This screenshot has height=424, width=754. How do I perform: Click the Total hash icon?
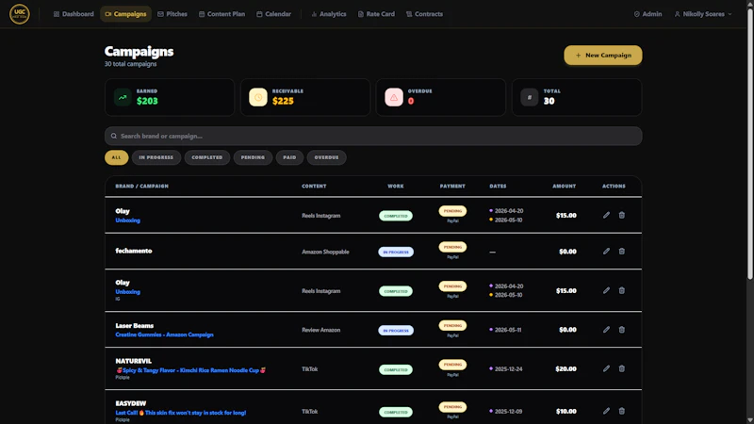pos(530,97)
